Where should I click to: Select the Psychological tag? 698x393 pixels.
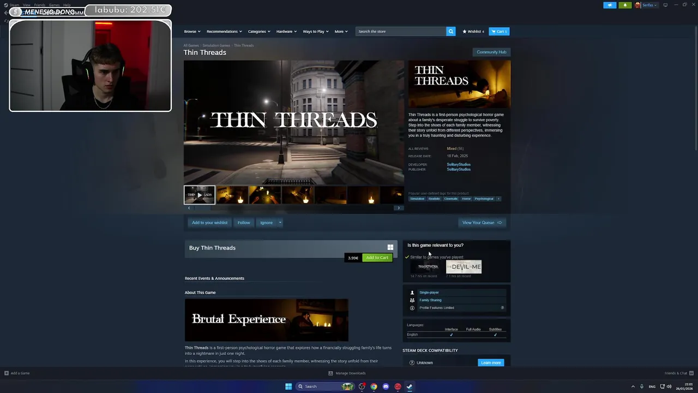(x=484, y=199)
